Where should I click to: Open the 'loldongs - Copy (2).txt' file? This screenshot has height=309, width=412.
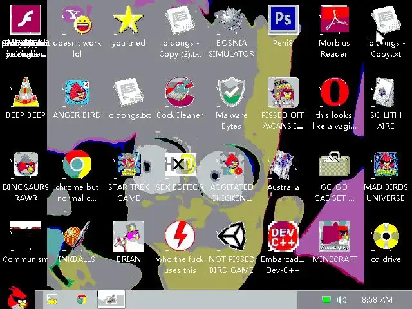coord(180,20)
